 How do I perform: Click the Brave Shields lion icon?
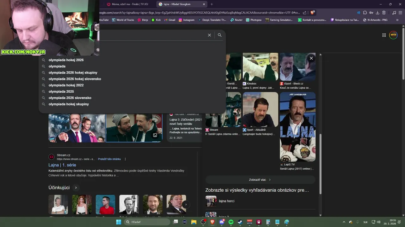312,13
